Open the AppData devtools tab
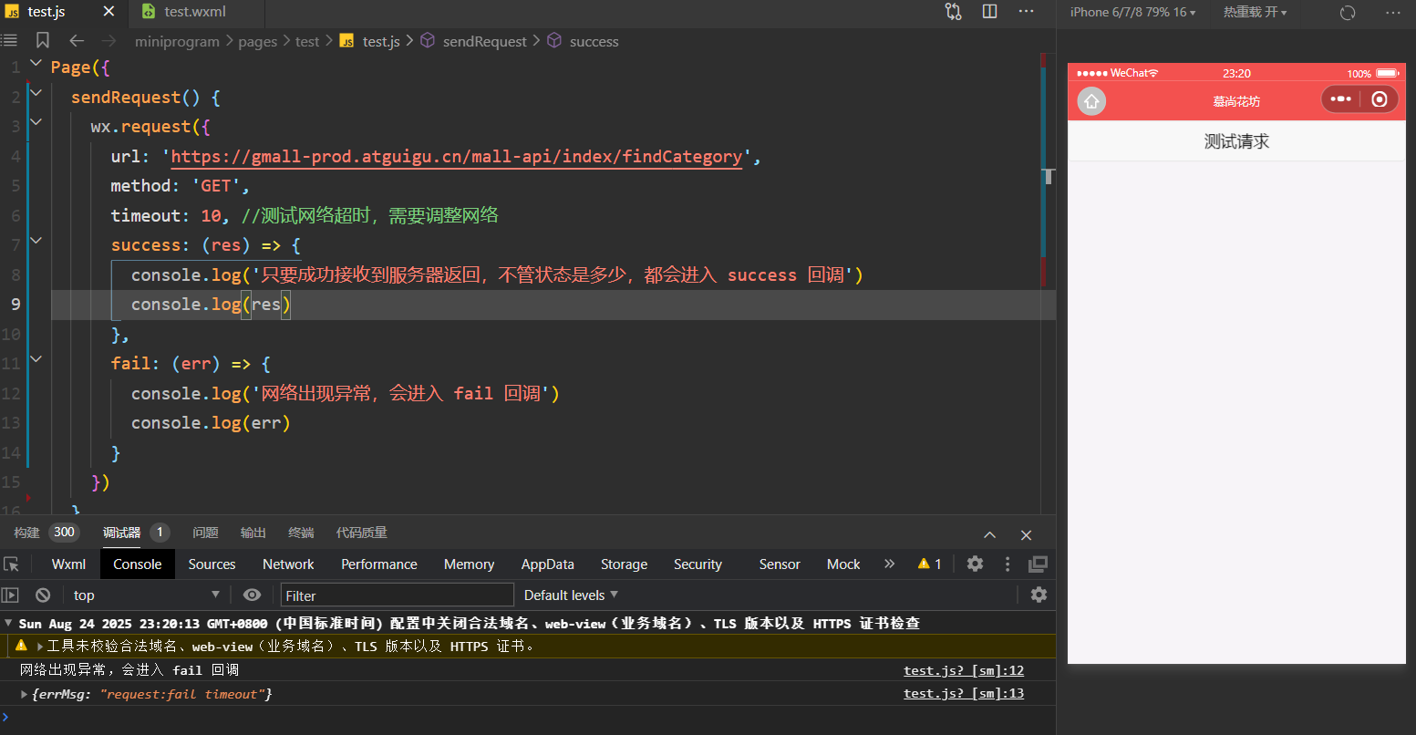Viewport: 1416px width, 735px height. click(547, 564)
